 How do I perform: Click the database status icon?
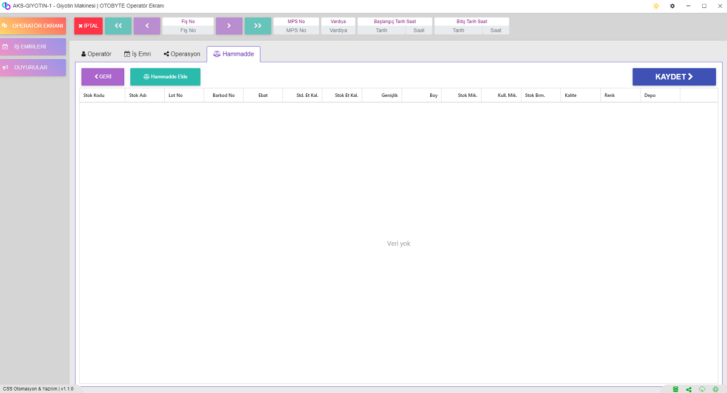tap(676, 389)
